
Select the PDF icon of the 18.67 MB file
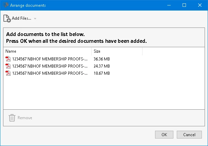[x=8, y=73]
